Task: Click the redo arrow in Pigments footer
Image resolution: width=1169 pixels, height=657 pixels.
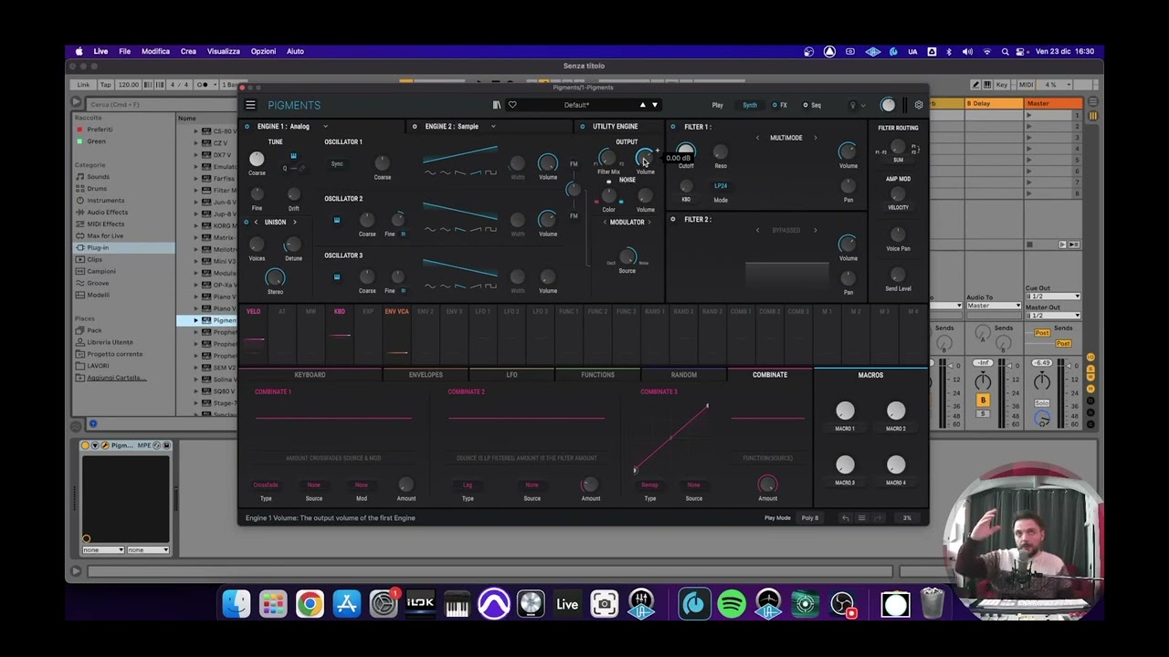Action: tap(878, 518)
